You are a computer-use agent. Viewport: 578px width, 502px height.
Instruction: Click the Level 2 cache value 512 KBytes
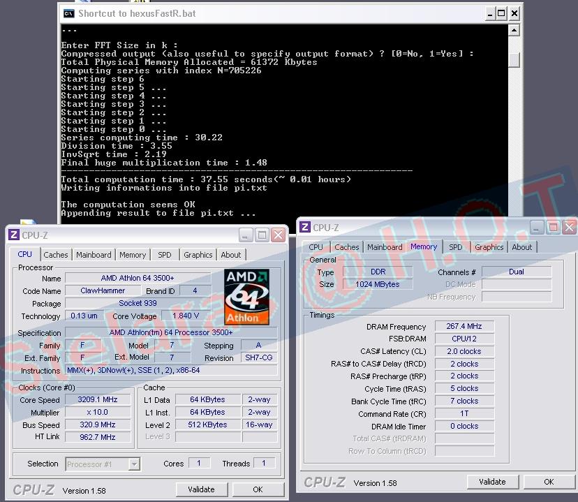207,425
